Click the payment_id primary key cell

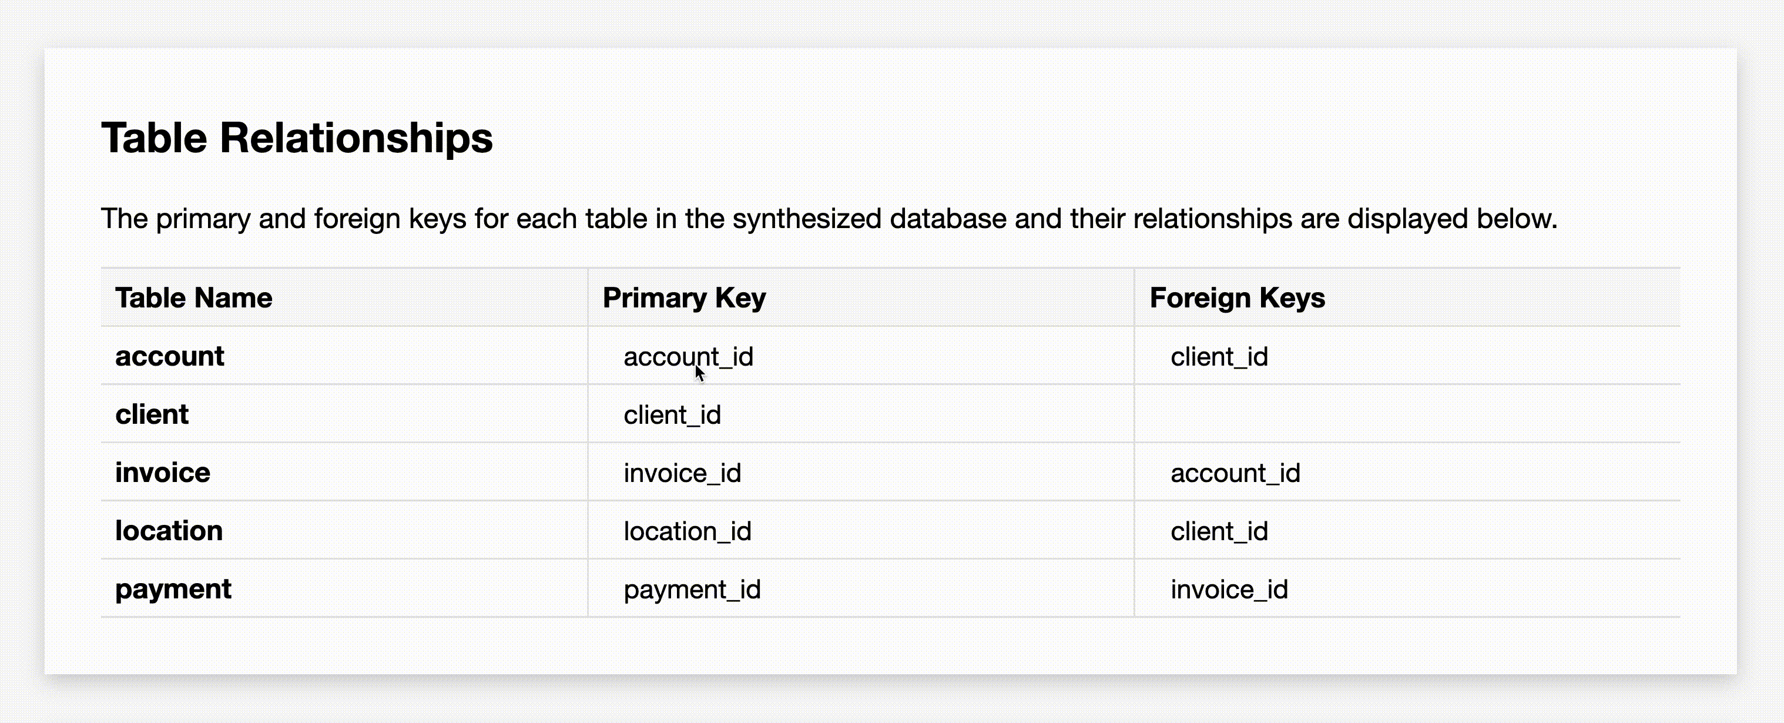click(x=692, y=590)
